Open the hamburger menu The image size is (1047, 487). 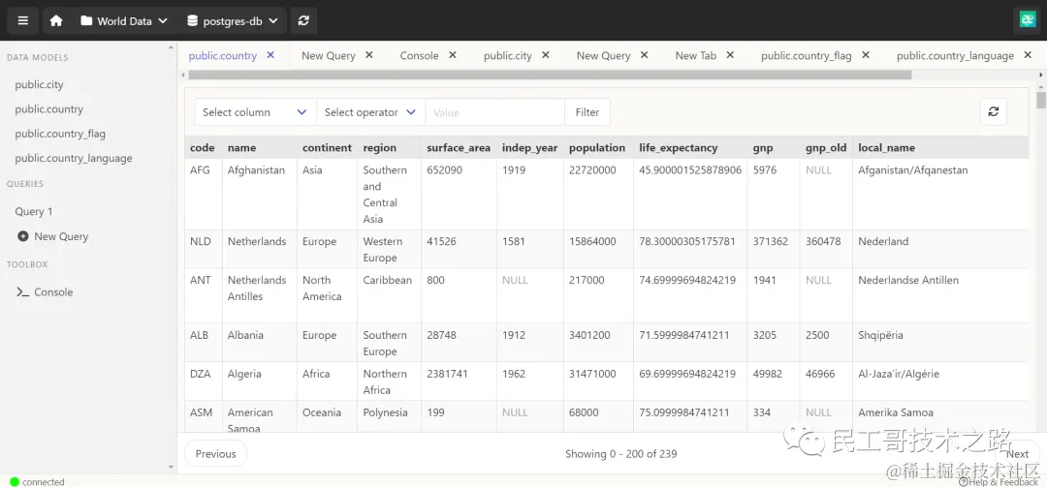pos(22,20)
